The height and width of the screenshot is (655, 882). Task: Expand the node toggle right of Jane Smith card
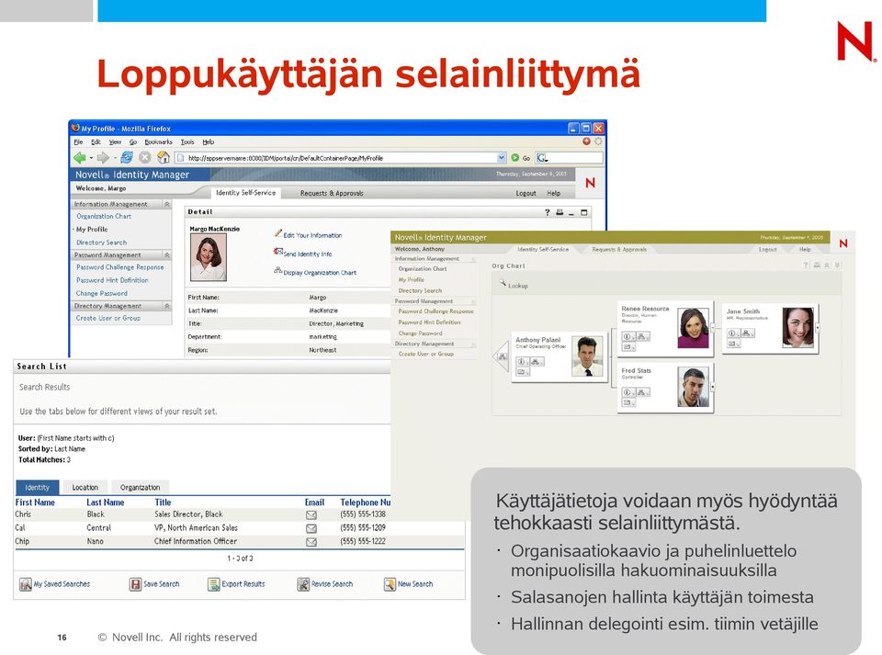click(x=818, y=327)
